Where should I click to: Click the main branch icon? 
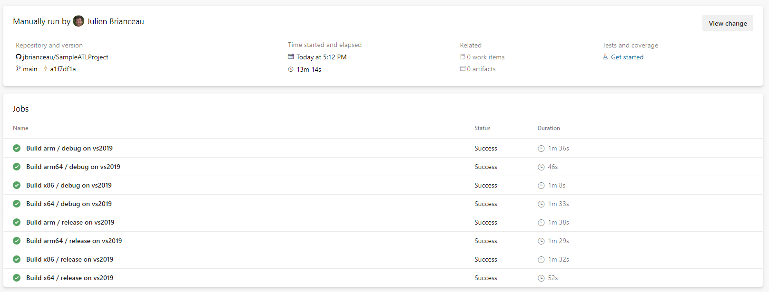coord(18,69)
